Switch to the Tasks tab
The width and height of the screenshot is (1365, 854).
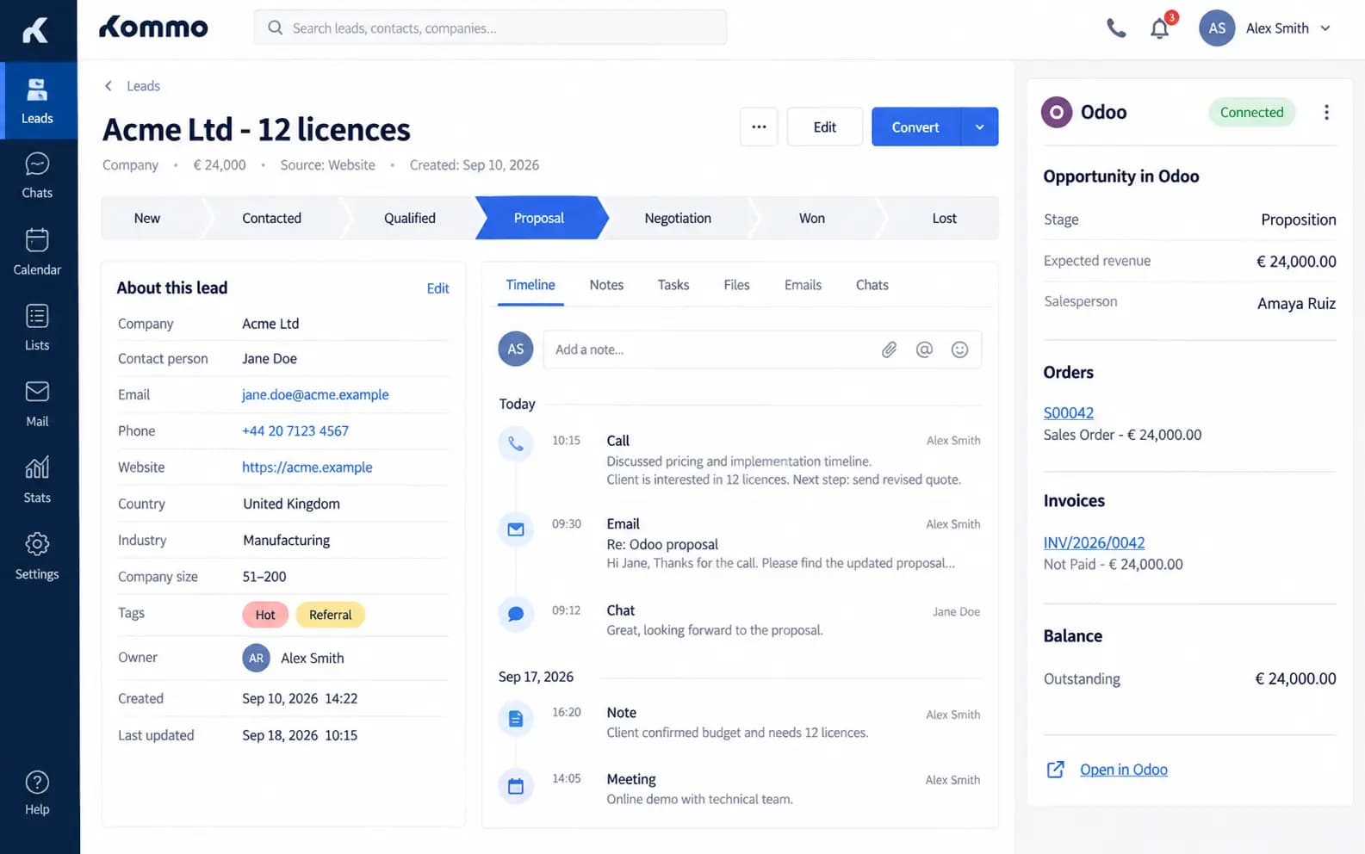673,285
